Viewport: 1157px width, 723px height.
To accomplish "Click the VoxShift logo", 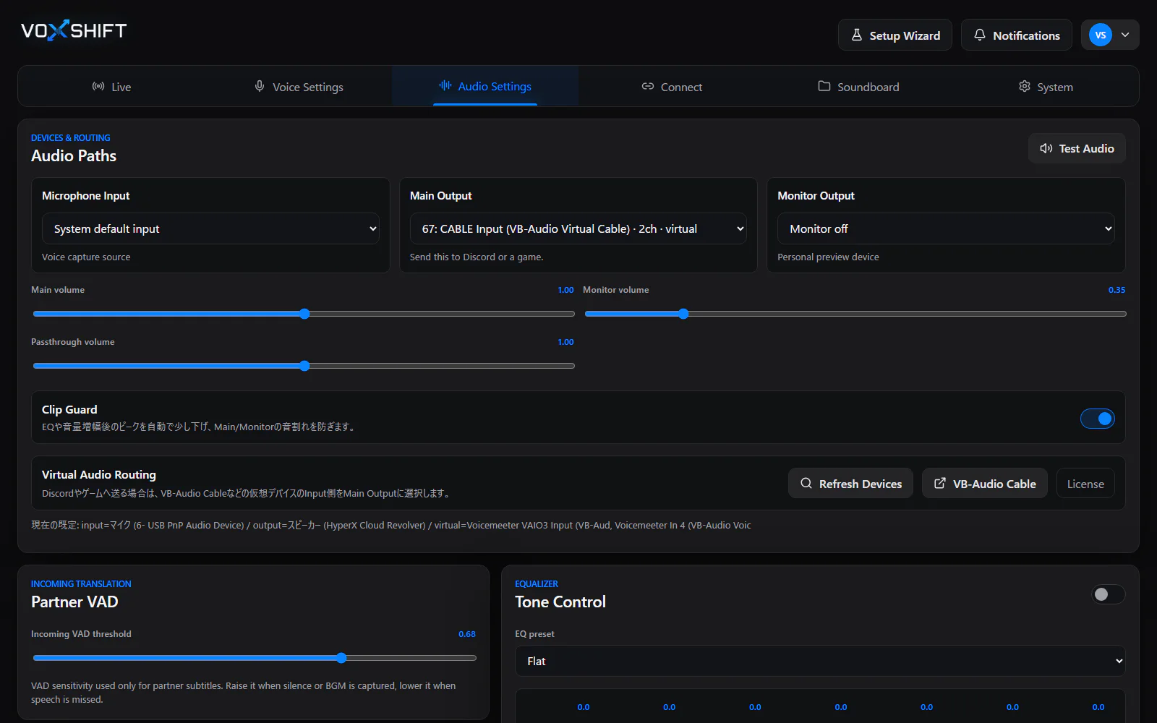I will 74,30.
